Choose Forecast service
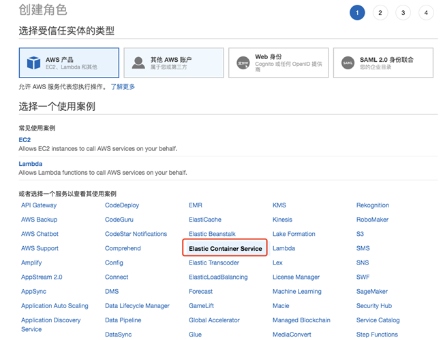Viewport: 443px width, 340px height. tap(200, 292)
